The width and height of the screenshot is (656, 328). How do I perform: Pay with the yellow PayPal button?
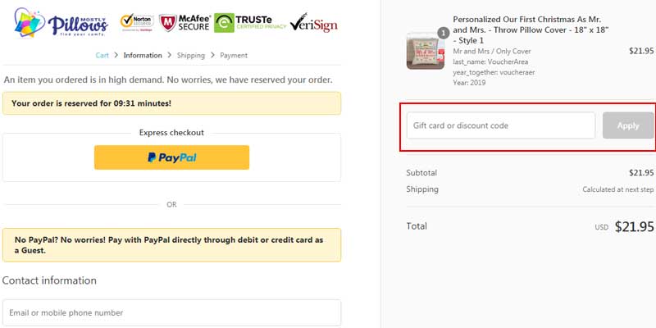171,157
